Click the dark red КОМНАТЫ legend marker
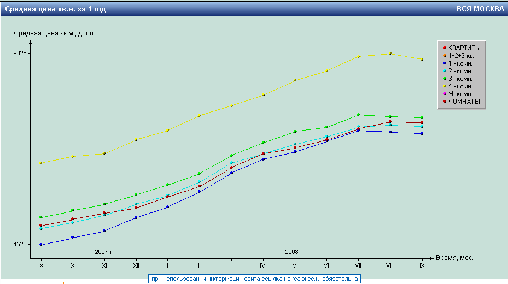The image size is (508, 284). click(445, 102)
